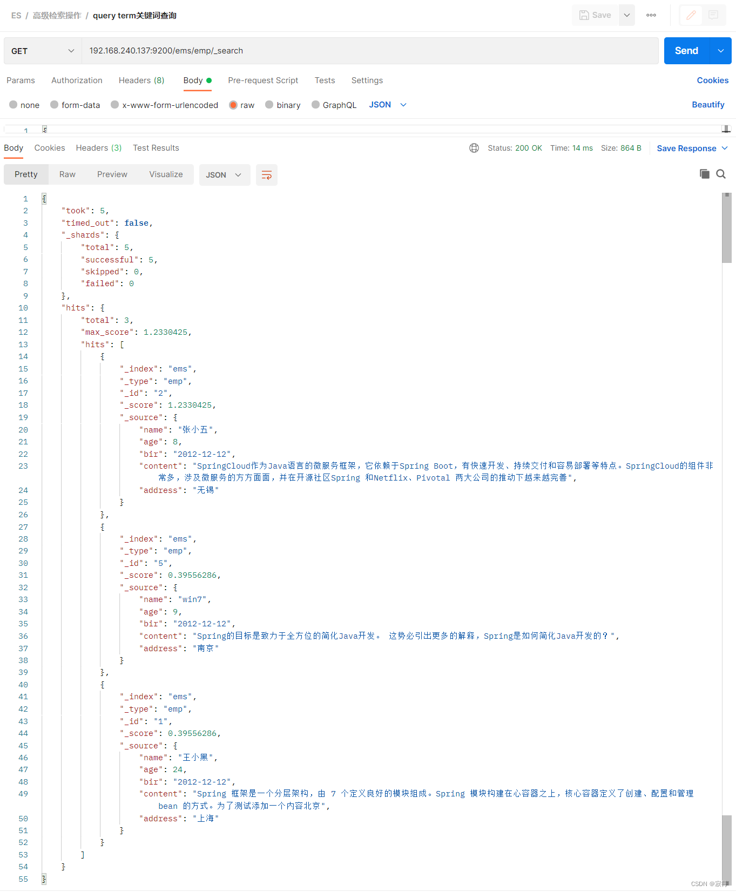Click the request title query term关键词查询
The image size is (736, 892).
pyautogui.click(x=134, y=16)
